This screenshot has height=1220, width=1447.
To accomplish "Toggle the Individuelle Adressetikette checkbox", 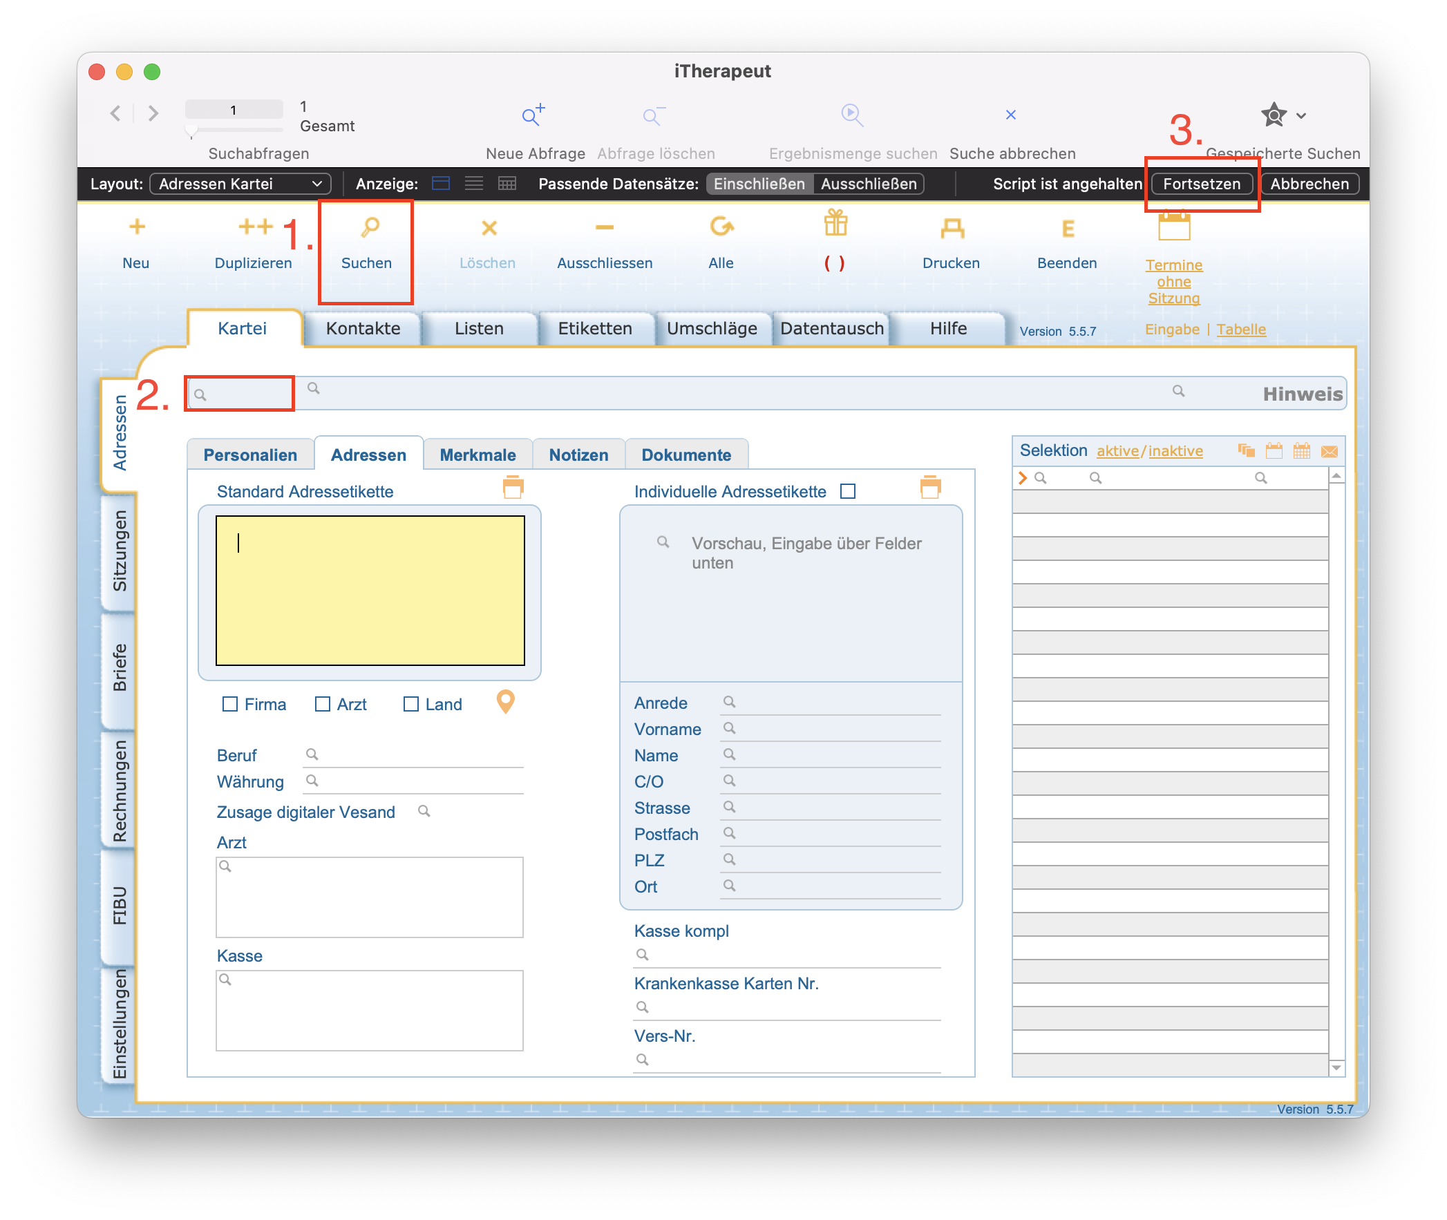I will [x=848, y=492].
